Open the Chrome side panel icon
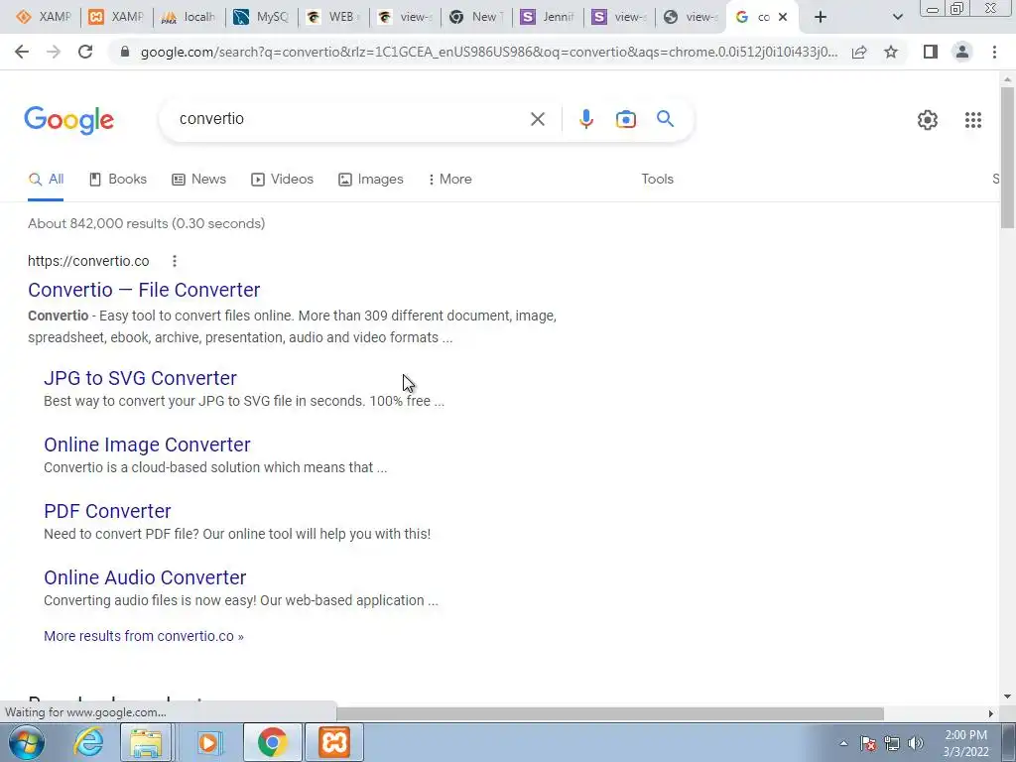Image resolution: width=1016 pixels, height=762 pixels. coord(931,52)
